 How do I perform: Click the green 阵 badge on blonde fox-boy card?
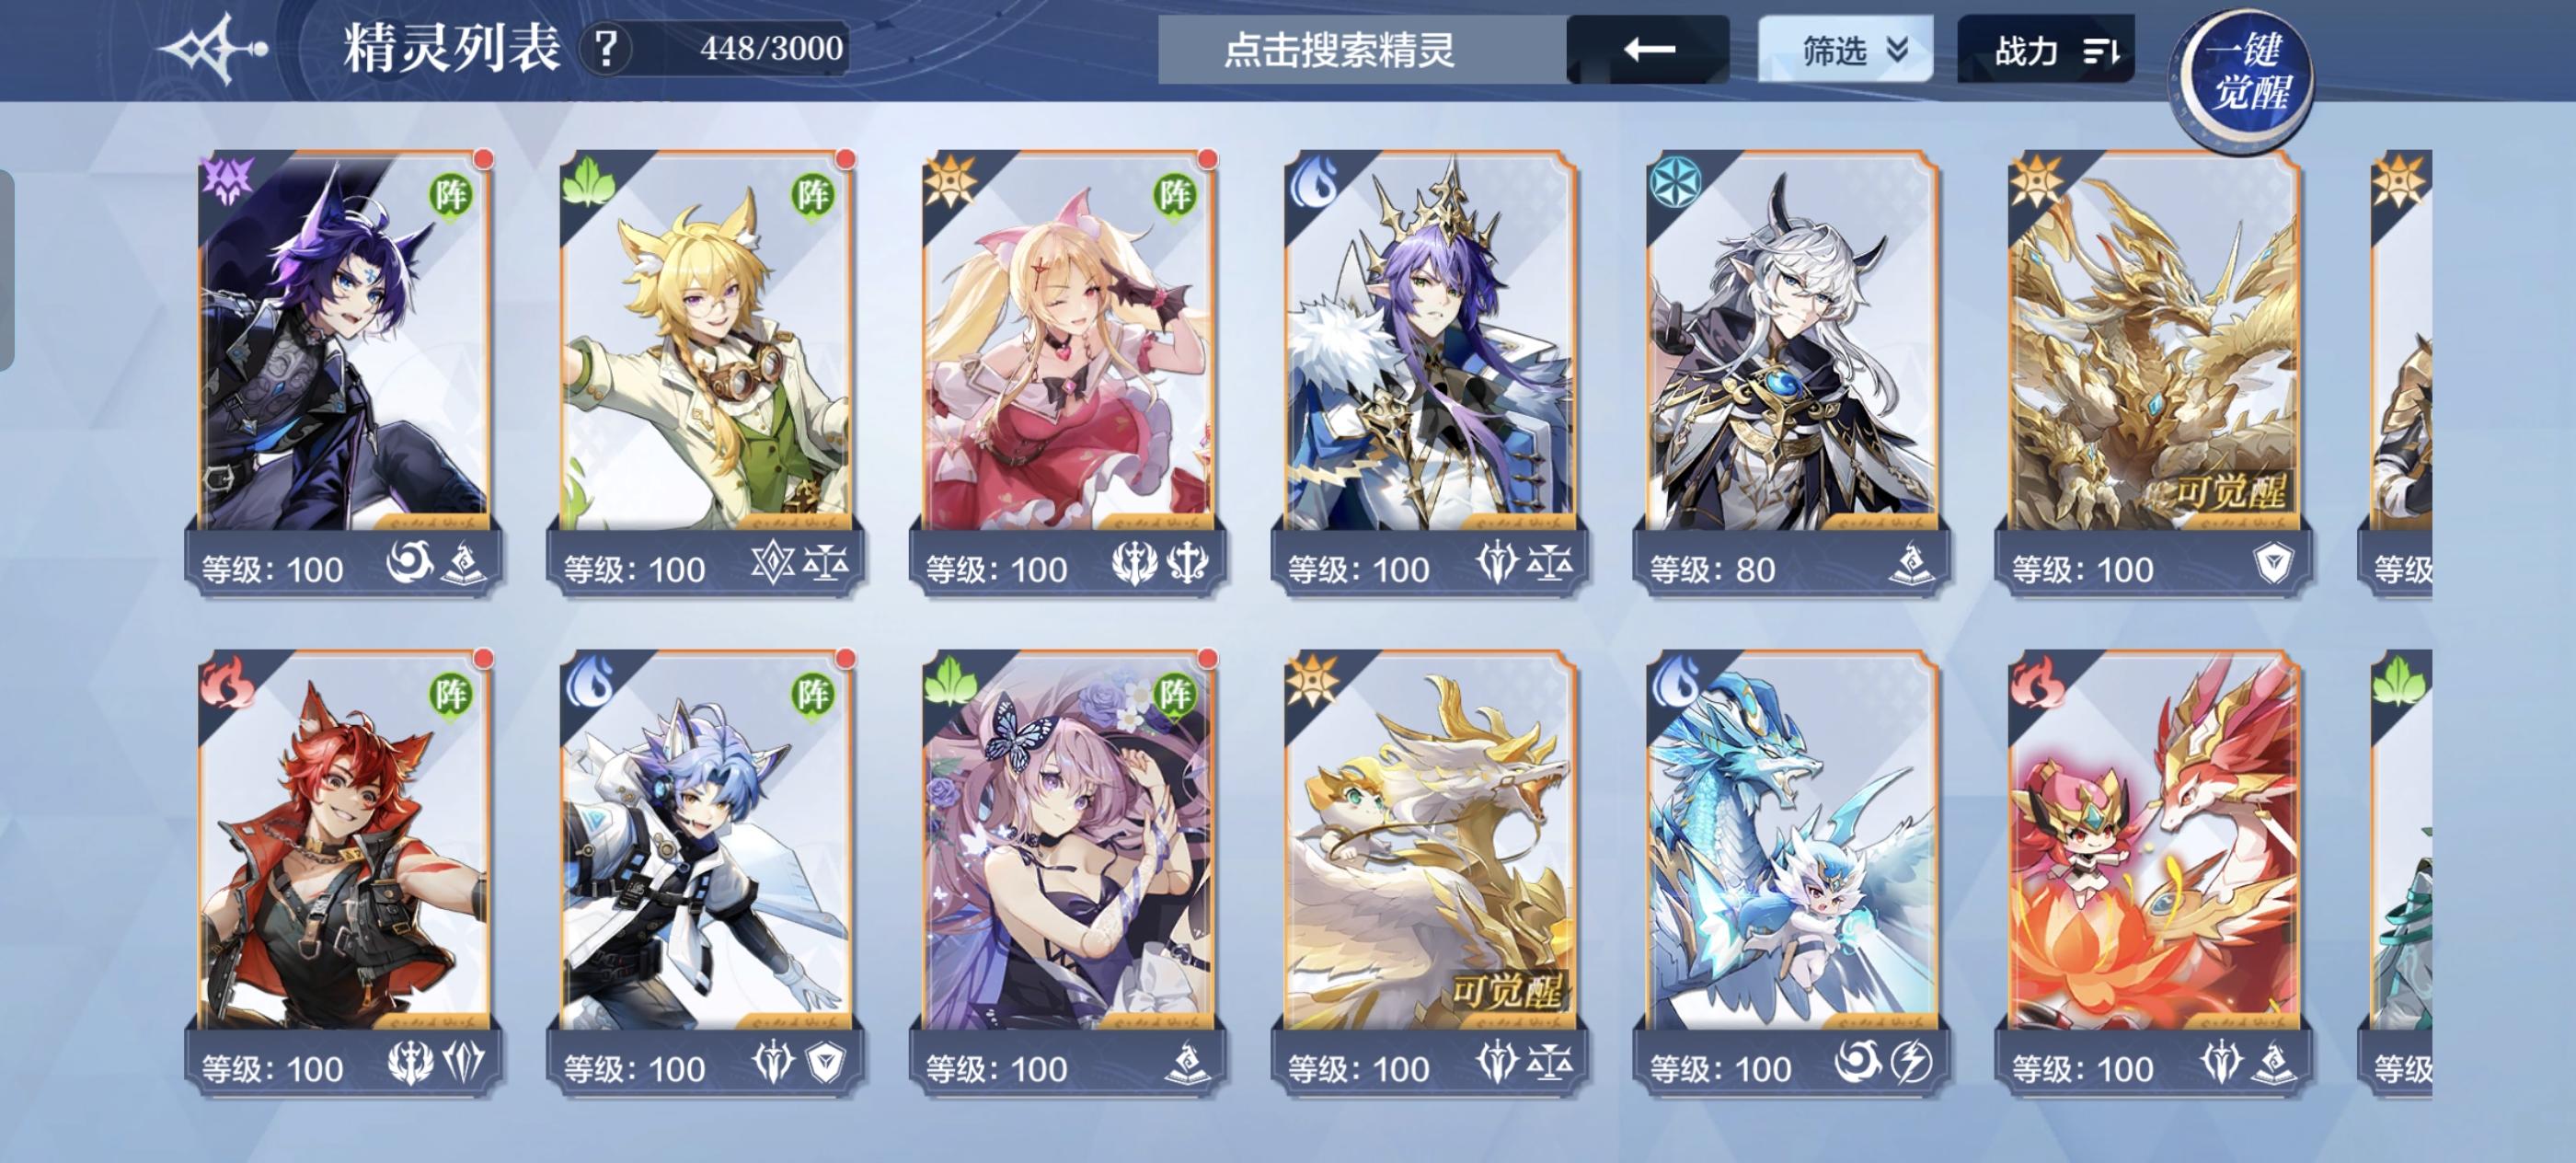tap(812, 194)
